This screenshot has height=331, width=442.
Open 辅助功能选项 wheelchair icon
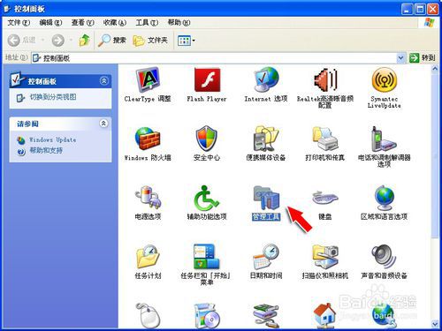207,202
